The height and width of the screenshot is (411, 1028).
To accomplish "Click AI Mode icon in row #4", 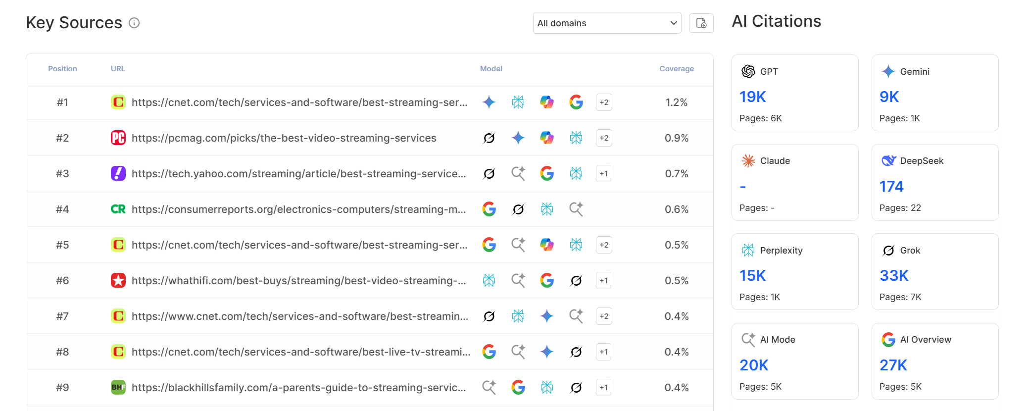I will click(576, 209).
